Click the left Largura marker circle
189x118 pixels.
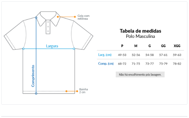[23, 49]
